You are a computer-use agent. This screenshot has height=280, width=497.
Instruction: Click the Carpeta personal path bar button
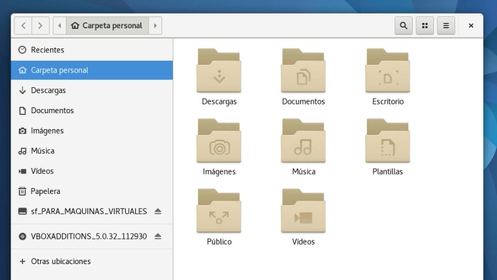click(x=107, y=26)
